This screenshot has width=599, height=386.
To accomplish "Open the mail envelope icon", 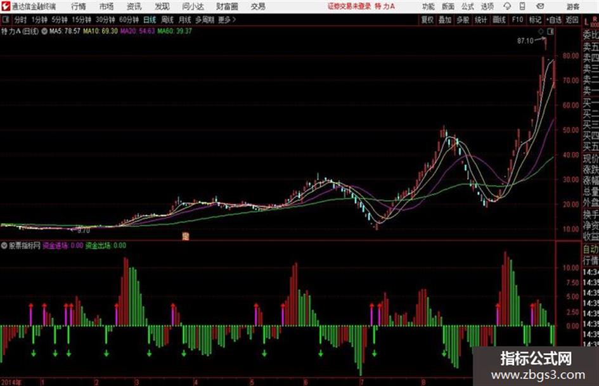I will 540,6.
